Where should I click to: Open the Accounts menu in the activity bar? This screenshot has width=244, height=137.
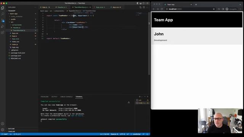[x=3, y=124]
